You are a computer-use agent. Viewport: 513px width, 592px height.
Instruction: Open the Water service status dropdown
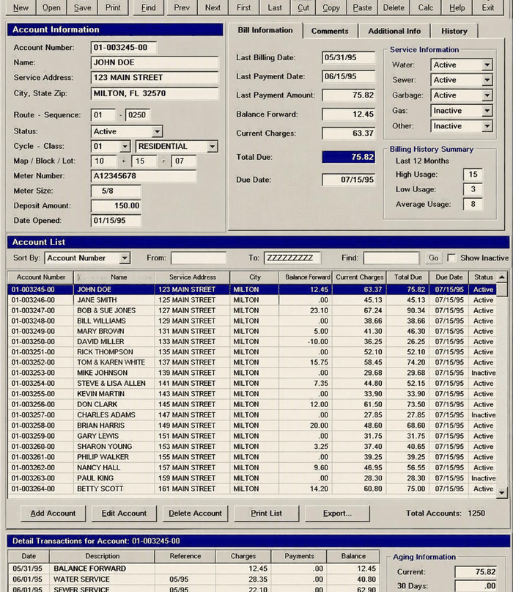[487, 65]
